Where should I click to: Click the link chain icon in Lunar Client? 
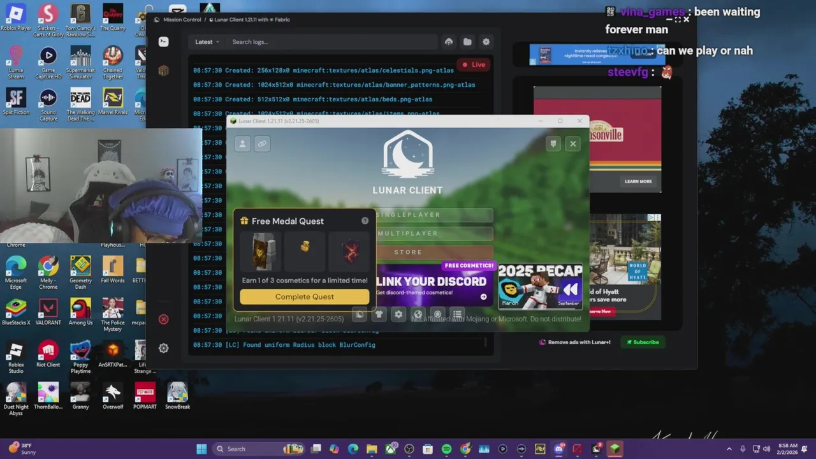pyautogui.click(x=262, y=144)
